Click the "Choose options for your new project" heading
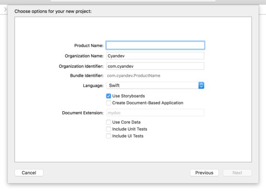266x192 pixels. coord(53,11)
